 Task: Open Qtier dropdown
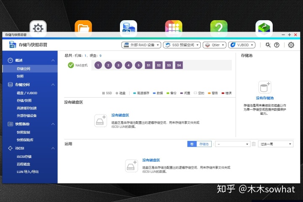tap(215, 45)
